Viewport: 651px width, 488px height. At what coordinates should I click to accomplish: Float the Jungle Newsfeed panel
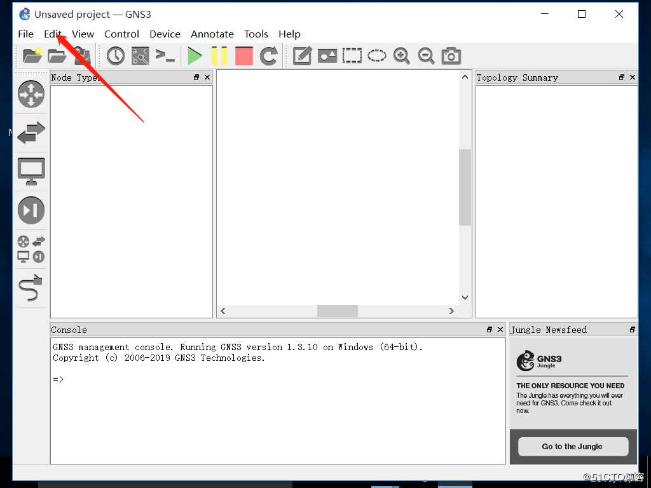tap(633, 330)
